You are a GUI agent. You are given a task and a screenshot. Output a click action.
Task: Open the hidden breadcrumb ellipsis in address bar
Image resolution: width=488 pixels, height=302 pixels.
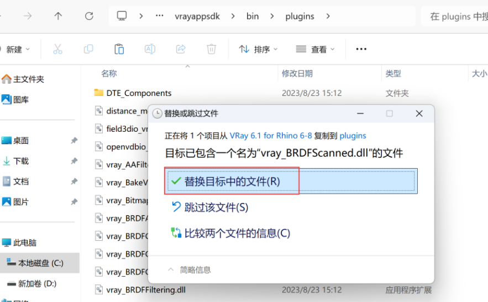(x=160, y=16)
